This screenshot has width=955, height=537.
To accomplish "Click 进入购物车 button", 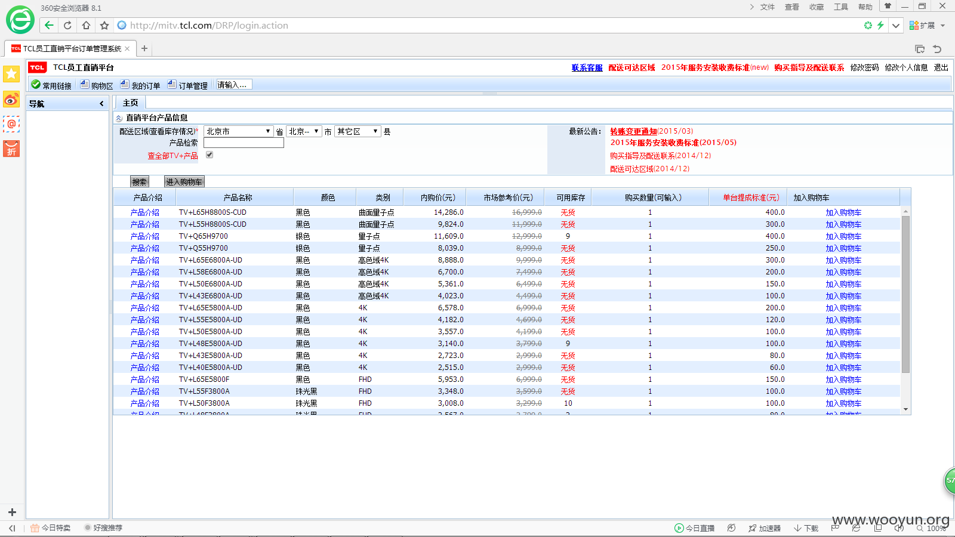I will coord(184,182).
